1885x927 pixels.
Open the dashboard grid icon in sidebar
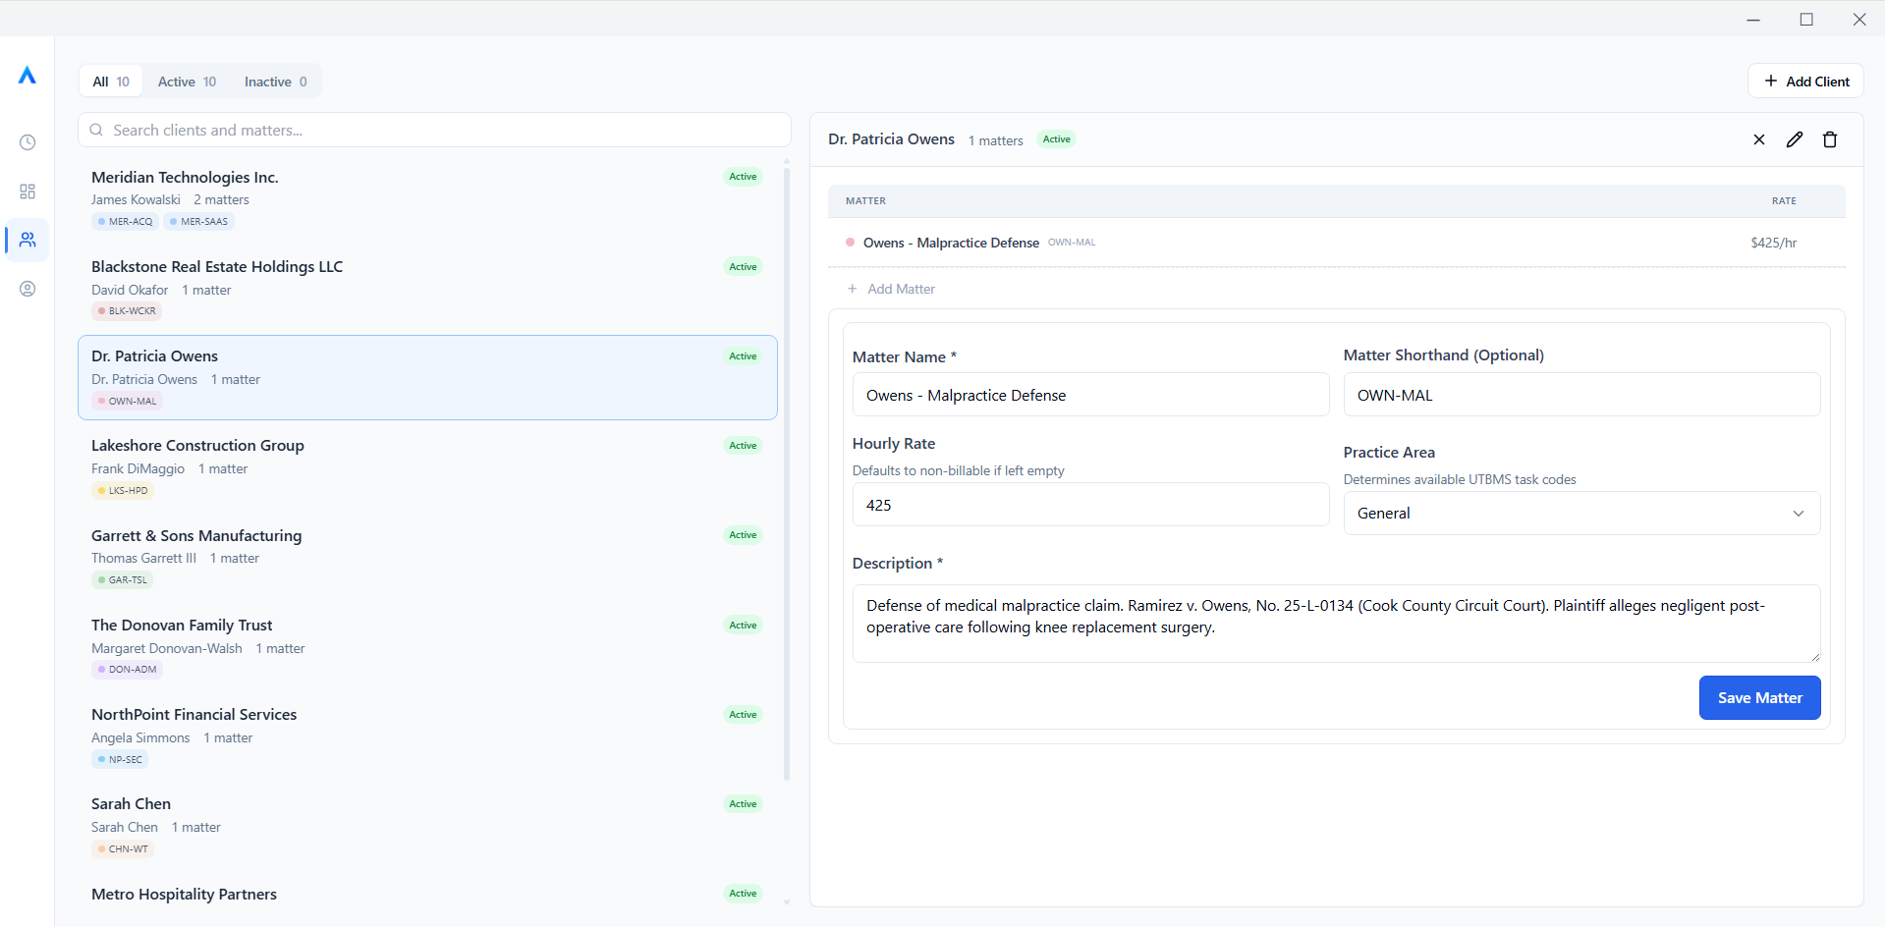point(27,191)
